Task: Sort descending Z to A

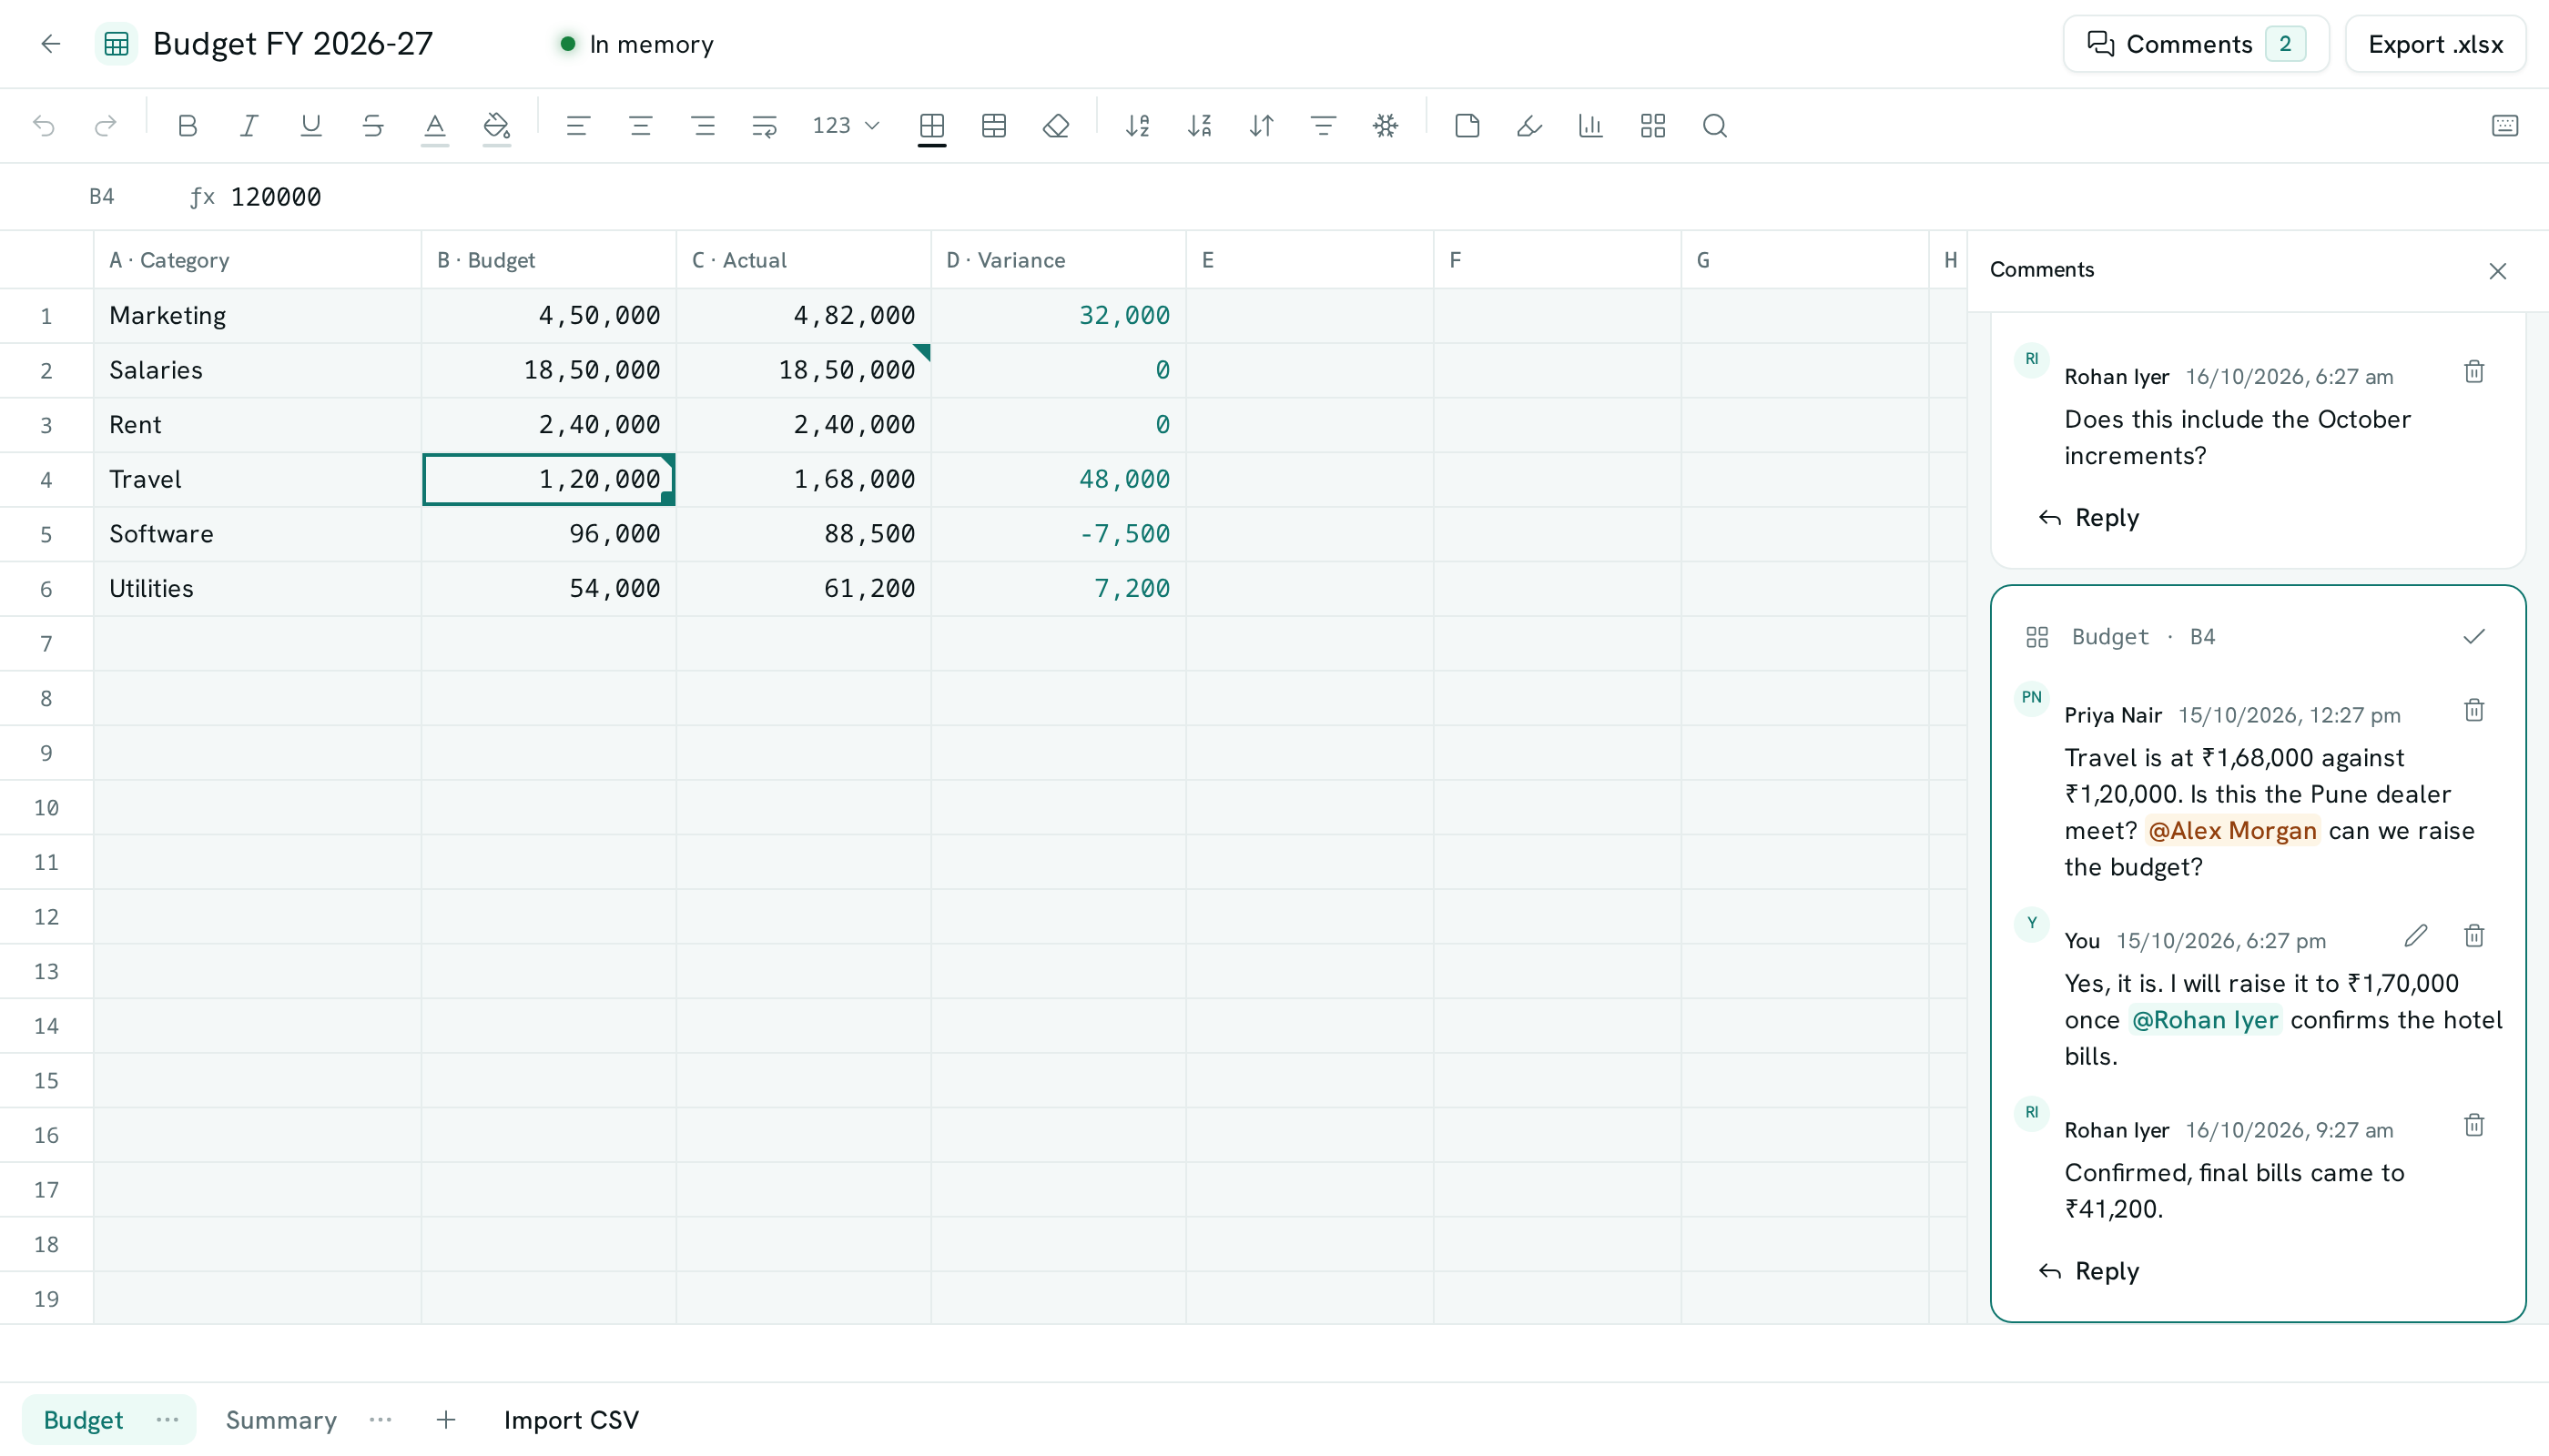Action: point(1200,126)
